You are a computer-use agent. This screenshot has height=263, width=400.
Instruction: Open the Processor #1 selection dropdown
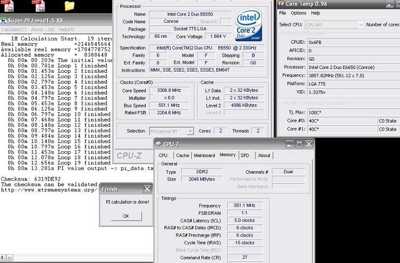(190, 131)
